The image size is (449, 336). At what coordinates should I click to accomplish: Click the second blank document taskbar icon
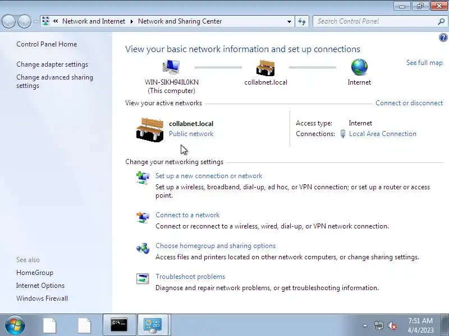pyautogui.click(x=85, y=325)
